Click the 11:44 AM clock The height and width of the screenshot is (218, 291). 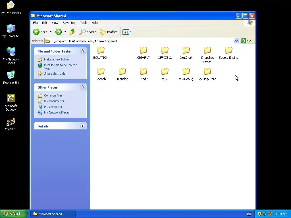click(x=280, y=214)
